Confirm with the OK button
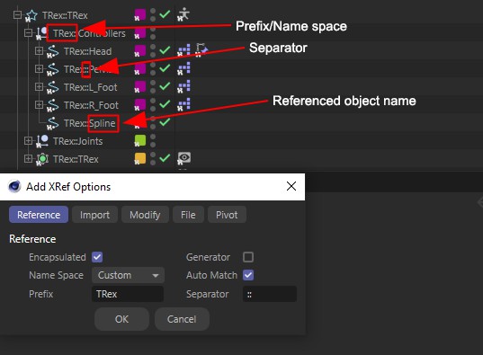Viewport: 483px width, 355px height. pos(121,319)
